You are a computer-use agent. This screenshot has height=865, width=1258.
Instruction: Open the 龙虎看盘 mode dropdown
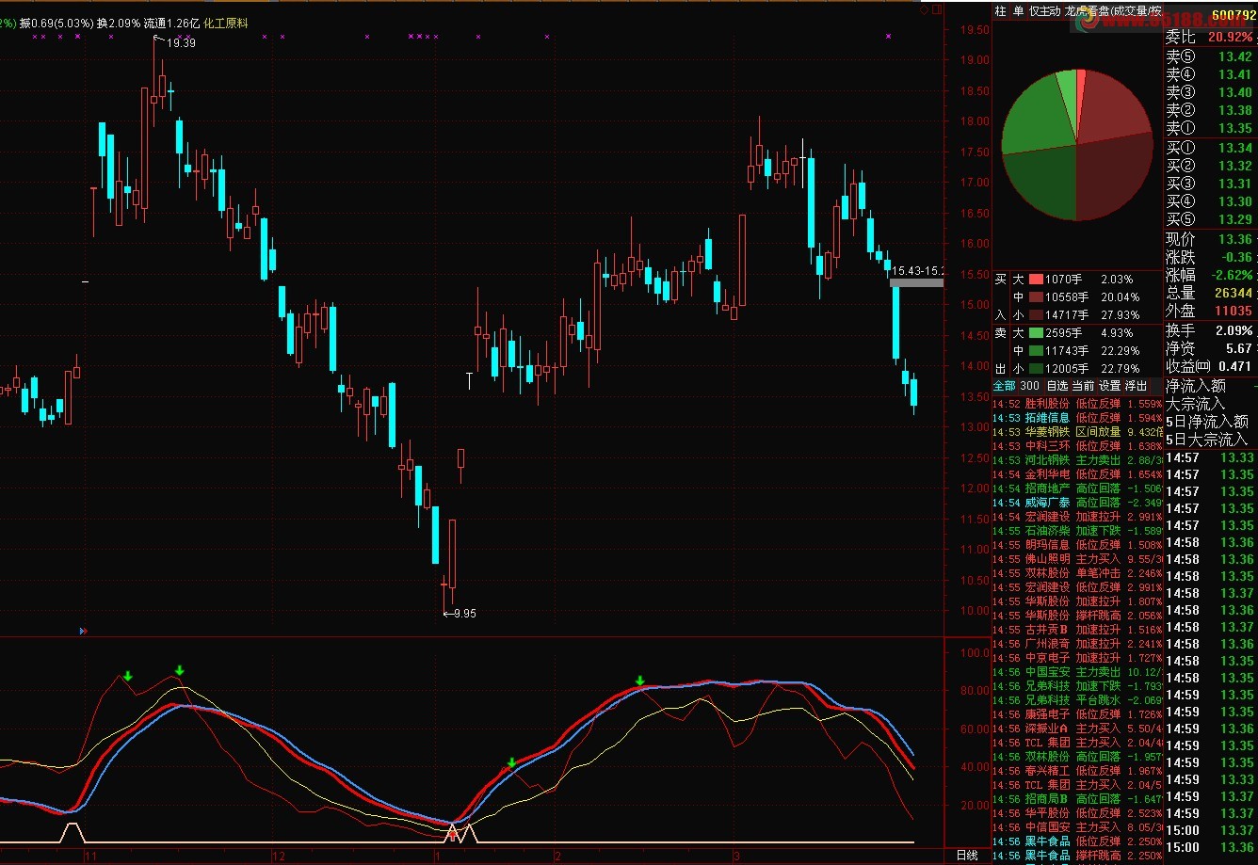pyautogui.click(x=1111, y=11)
